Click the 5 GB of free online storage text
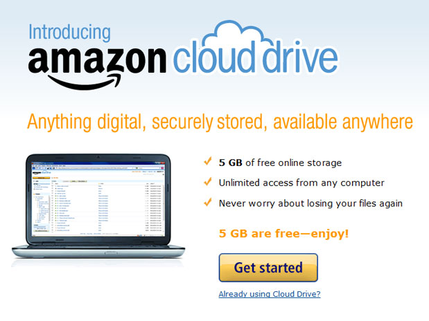This screenshot has height=321, width=429. (x=280, y=163)
